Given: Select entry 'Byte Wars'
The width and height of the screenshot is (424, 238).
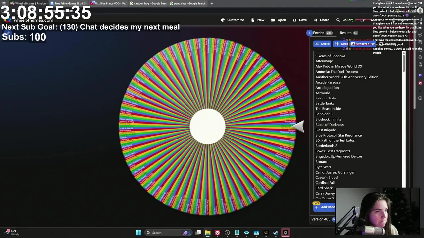Looking at the screenshot, I should click(323, 167).
